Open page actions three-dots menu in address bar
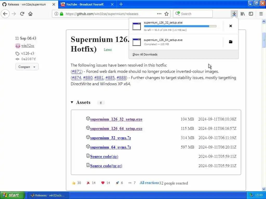This screenshot has height=199, width=266. click(x=159, y=14)
